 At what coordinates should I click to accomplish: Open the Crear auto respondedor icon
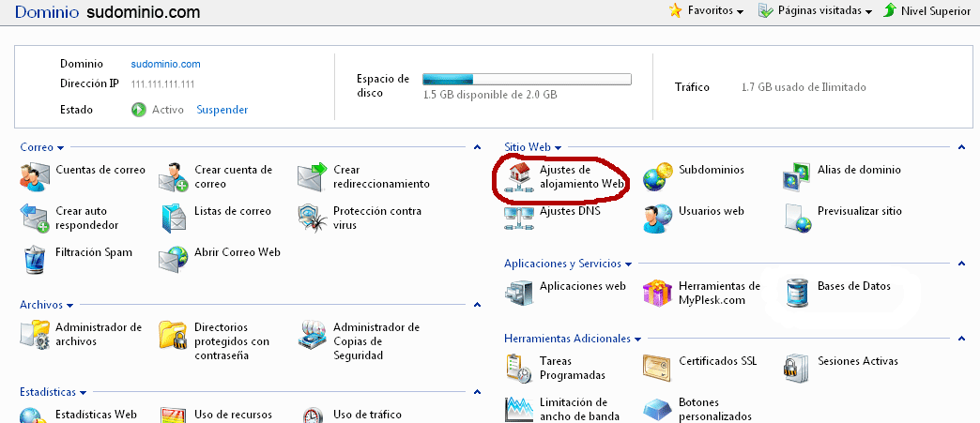tap(35, 219)
